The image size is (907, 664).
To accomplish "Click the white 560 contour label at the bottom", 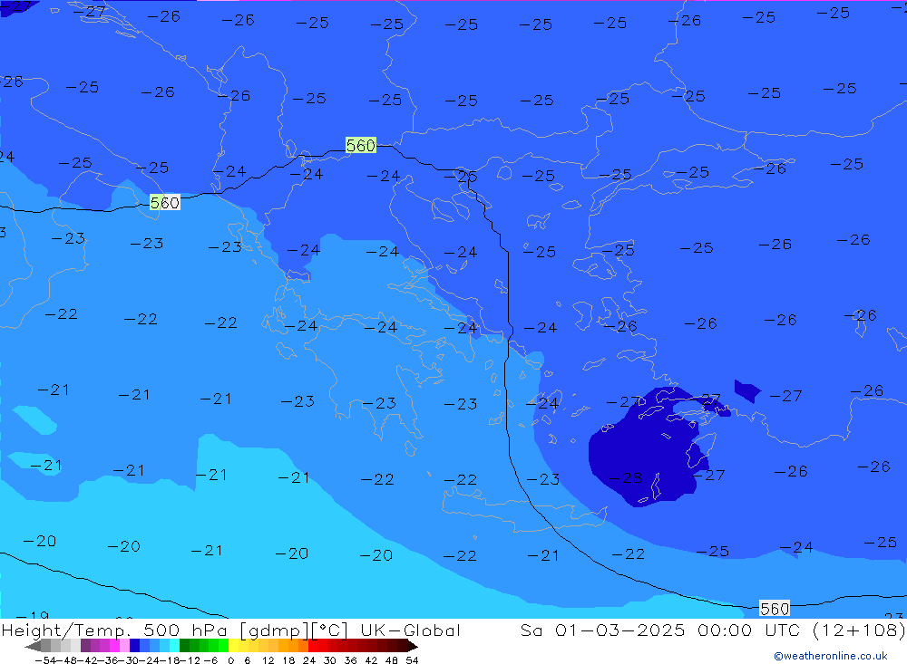I will [x=775, y=609].
